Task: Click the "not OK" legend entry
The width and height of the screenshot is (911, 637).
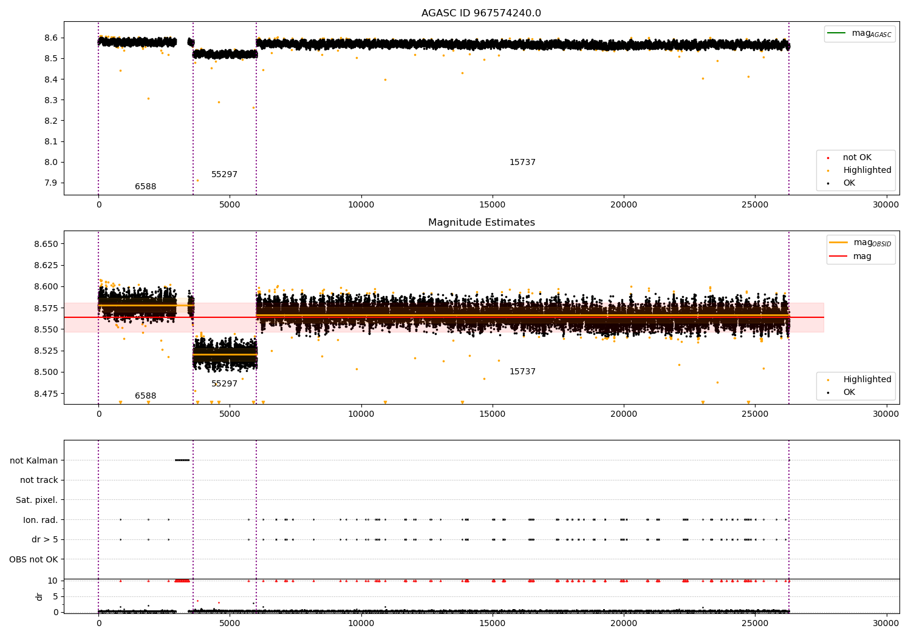Action: 857,158
